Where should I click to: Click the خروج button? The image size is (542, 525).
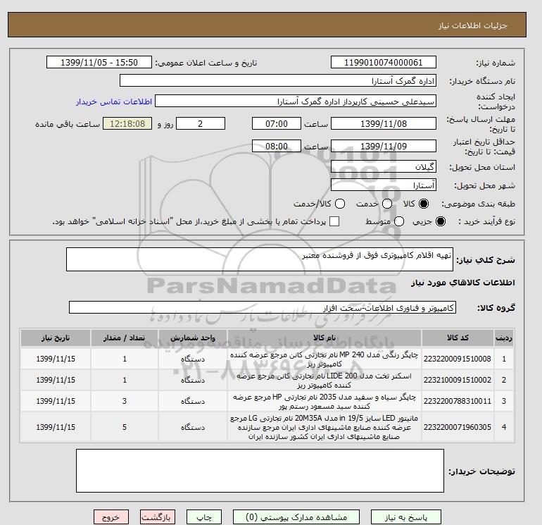coord(111,517)
